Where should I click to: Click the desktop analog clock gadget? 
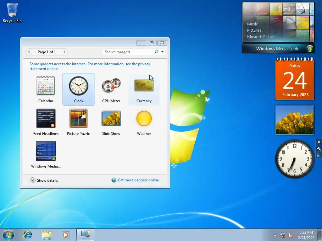tap(294, 159)
